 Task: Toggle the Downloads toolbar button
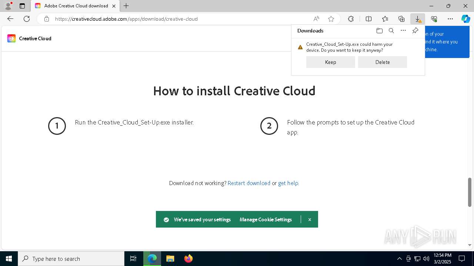(418, 19)
